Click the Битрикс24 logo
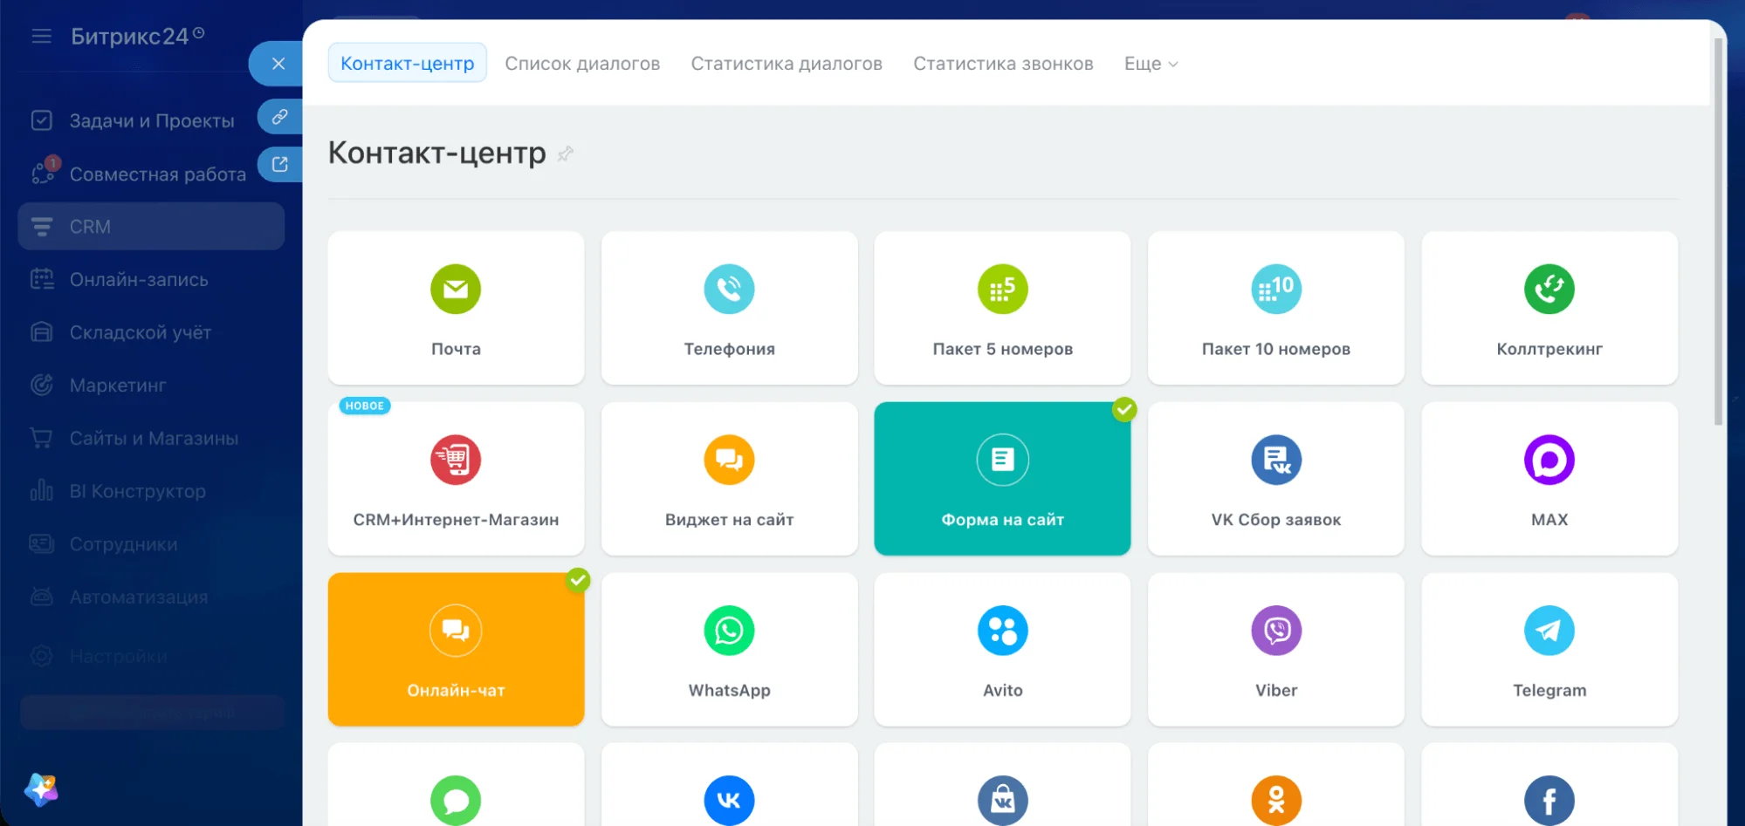 tap(137, 36)
